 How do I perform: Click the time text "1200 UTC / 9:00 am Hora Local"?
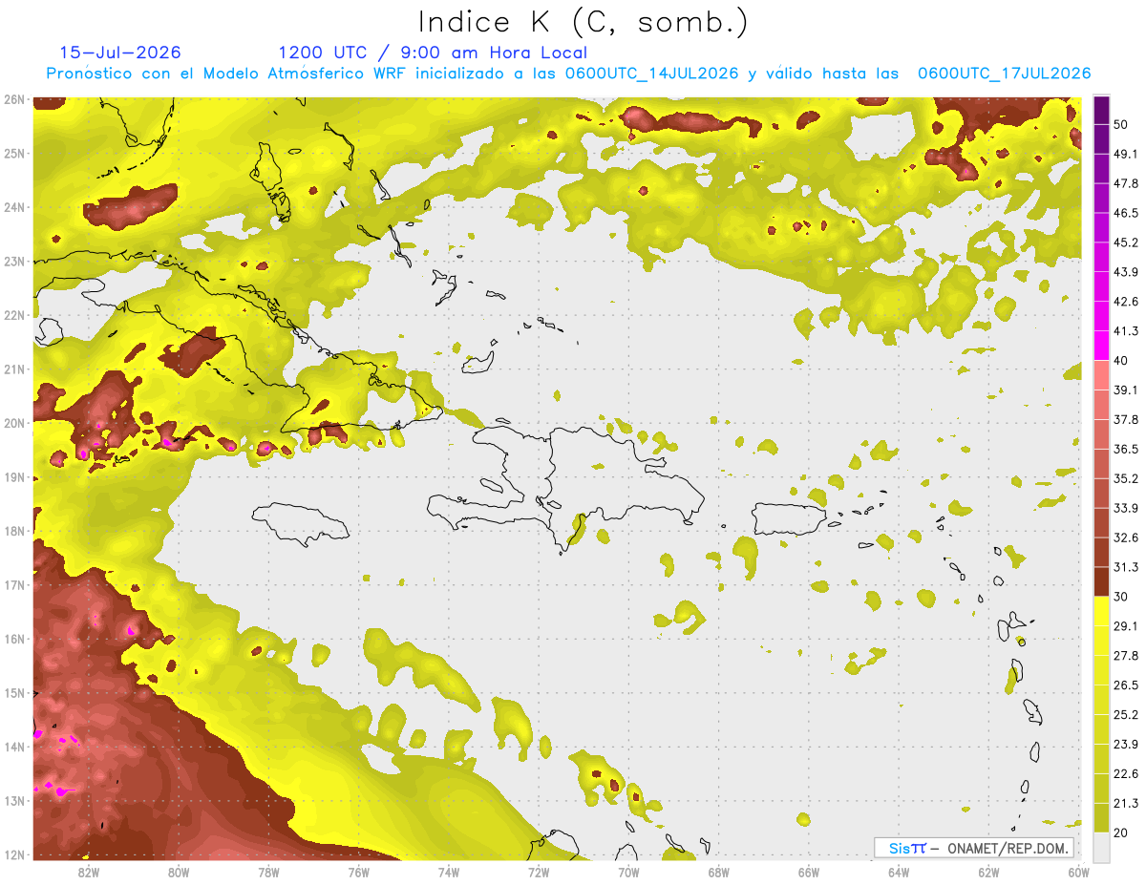433,53
